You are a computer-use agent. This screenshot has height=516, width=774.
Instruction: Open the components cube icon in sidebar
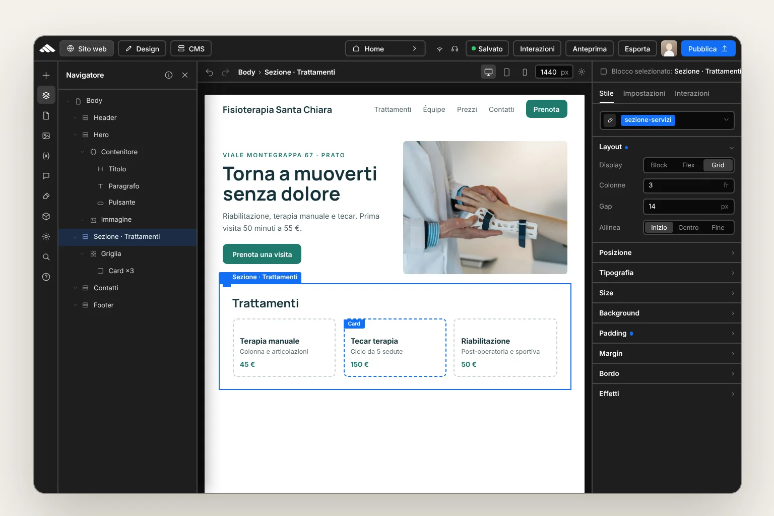[x=46, y=216]
